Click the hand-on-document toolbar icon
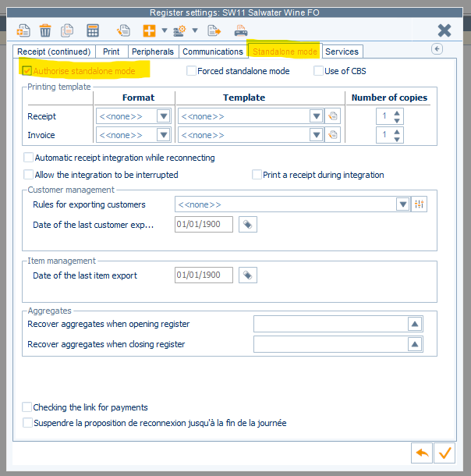 click(124, 30)
